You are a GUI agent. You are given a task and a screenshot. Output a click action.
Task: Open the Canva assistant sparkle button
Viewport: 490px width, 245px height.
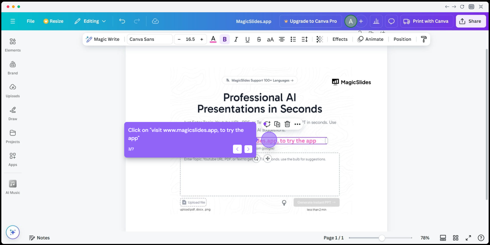click(x=13, y=232)
